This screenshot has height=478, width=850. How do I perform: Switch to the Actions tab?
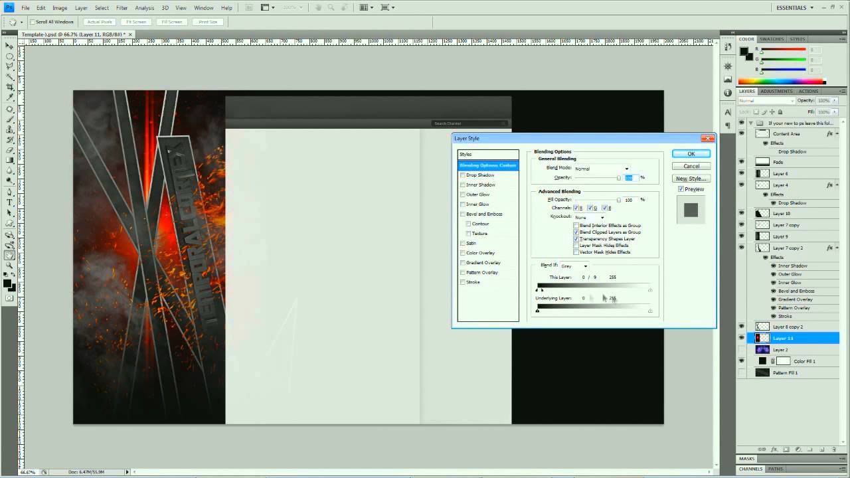point(808,91)
